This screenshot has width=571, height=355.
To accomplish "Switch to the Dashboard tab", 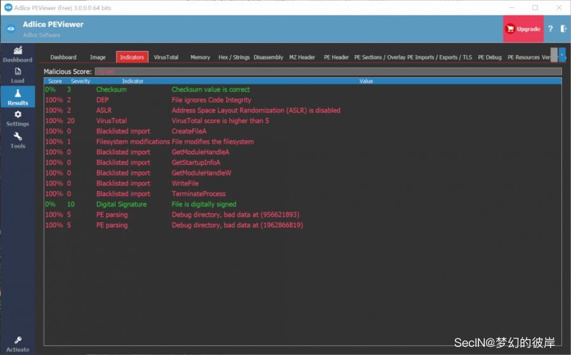I will (x=63, y=57).
